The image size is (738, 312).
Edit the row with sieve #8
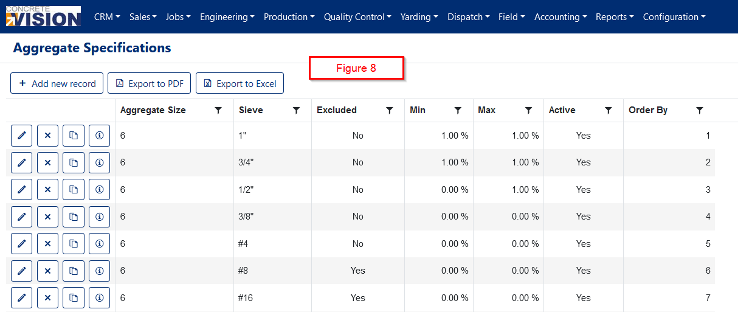click(x=21, y=271)
